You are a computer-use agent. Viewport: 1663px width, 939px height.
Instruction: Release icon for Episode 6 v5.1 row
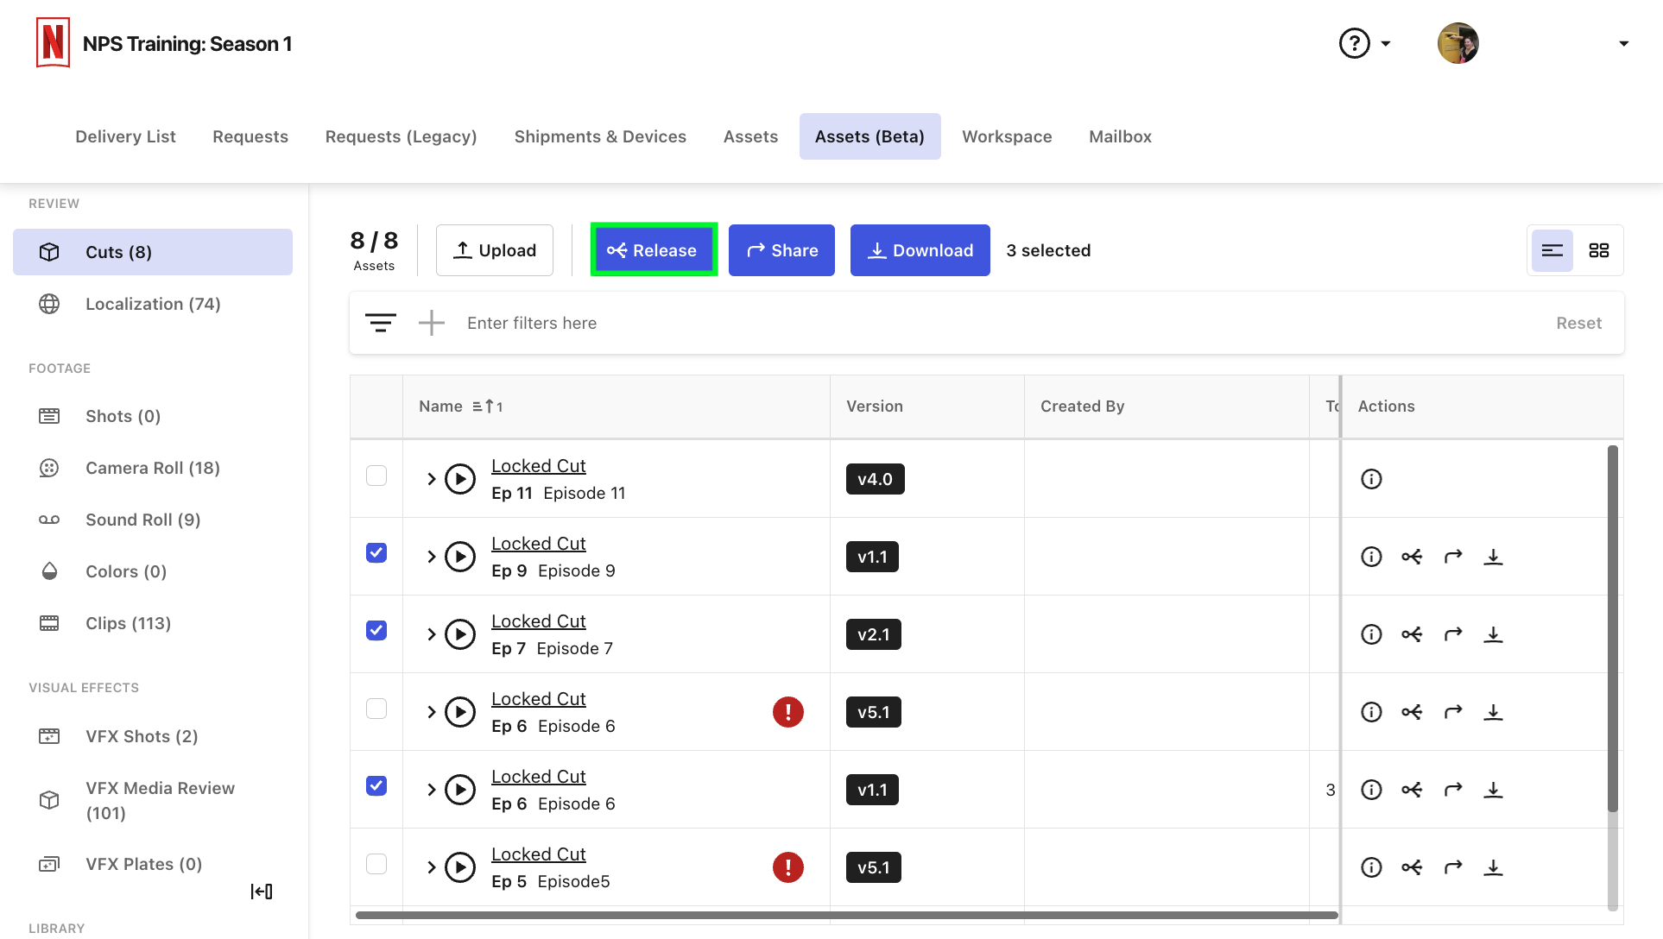click(x=1412, y=712)
